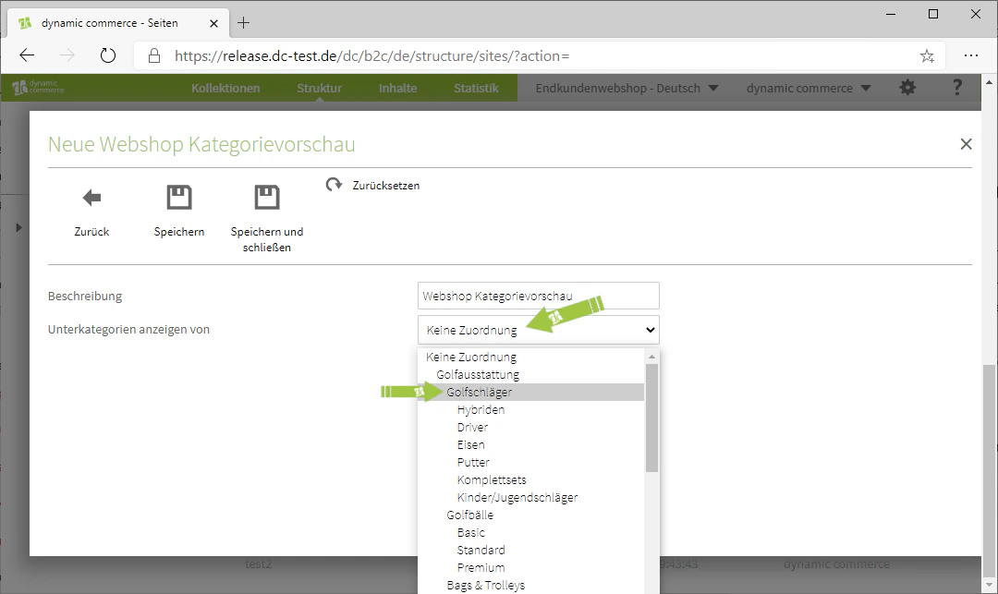
Task: Select Golfbälle in the dropdown list
Action: (531, 515)
